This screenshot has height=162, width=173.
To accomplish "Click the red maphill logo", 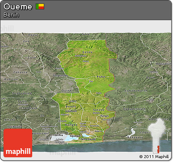I will [x=18, y=143].
